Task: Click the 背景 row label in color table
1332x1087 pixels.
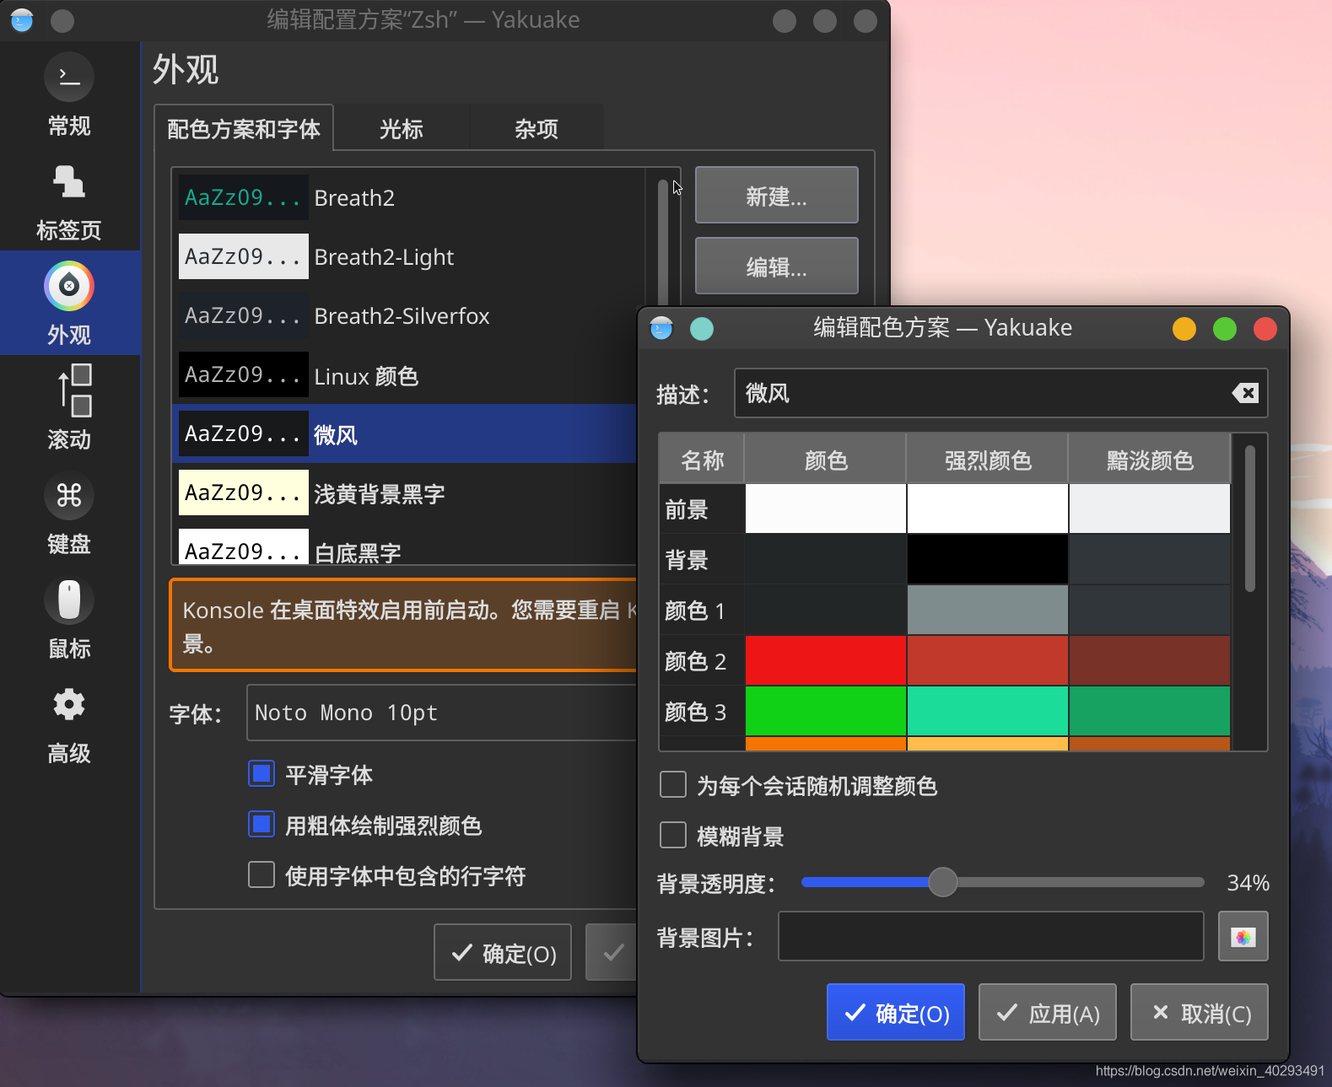Action: click(x=702, y=559)
